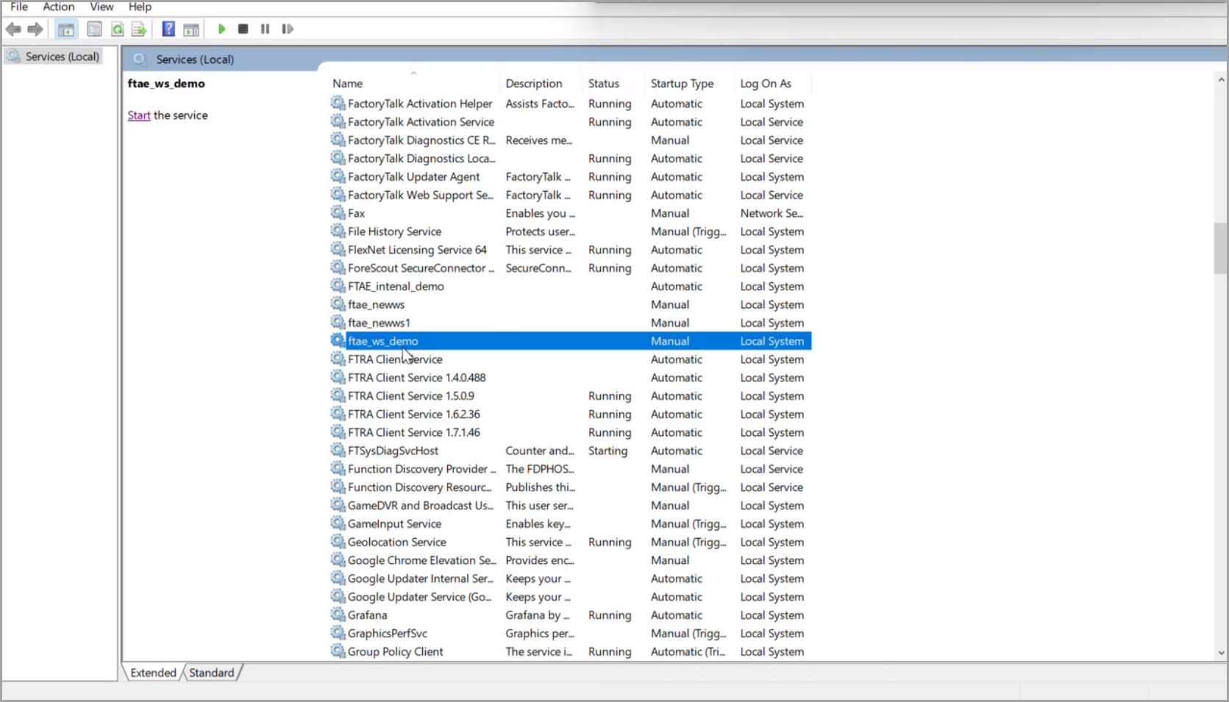Click the Forward arrow in toolbar
The height and width of the screenshot is (702, 1229).
tap(35, 29)
